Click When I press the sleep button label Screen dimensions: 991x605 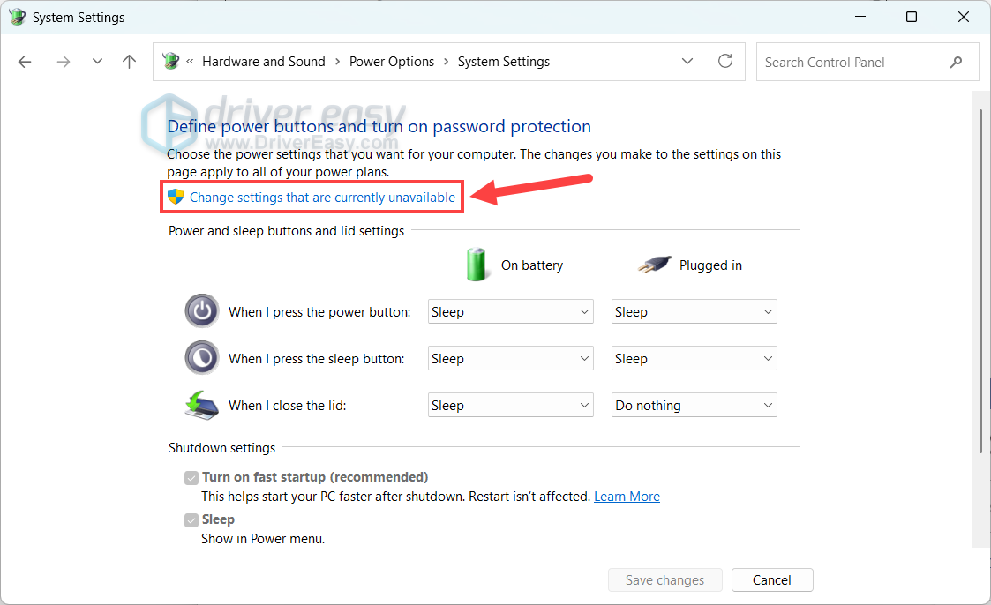pyautogui.click(x=317, y=359)
